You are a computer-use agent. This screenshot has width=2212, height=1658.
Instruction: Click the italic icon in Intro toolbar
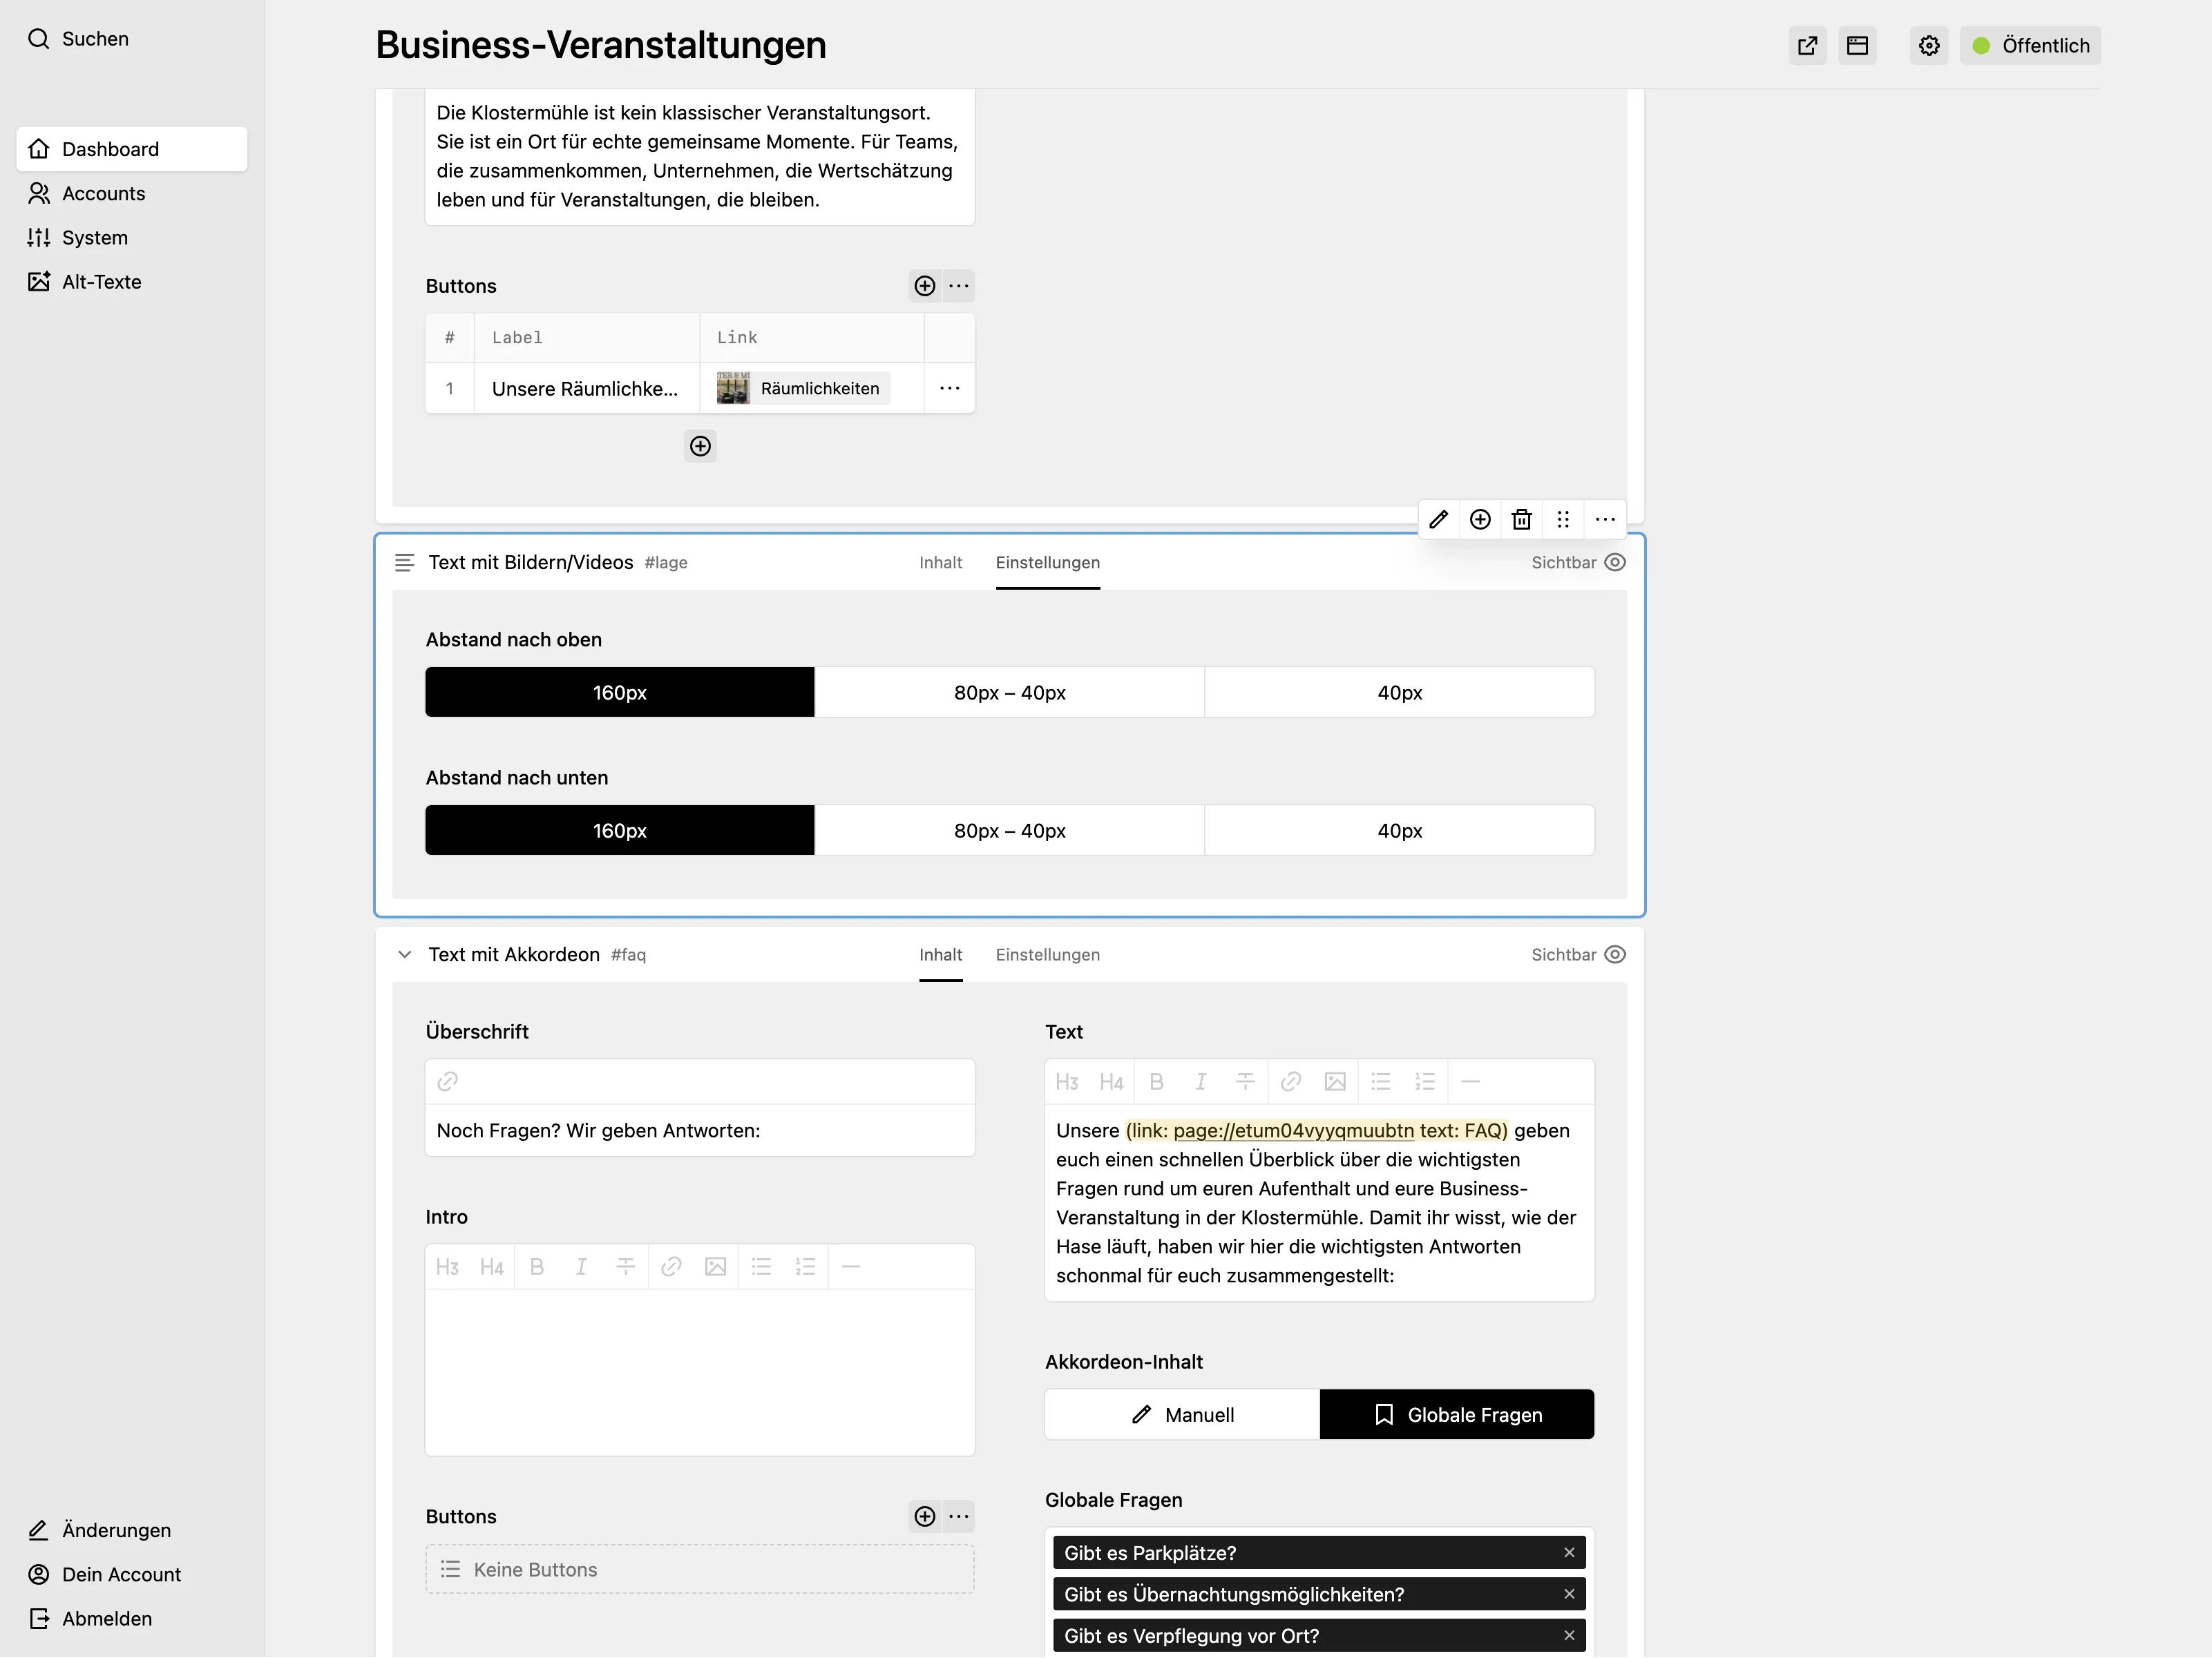(581, 1267)
